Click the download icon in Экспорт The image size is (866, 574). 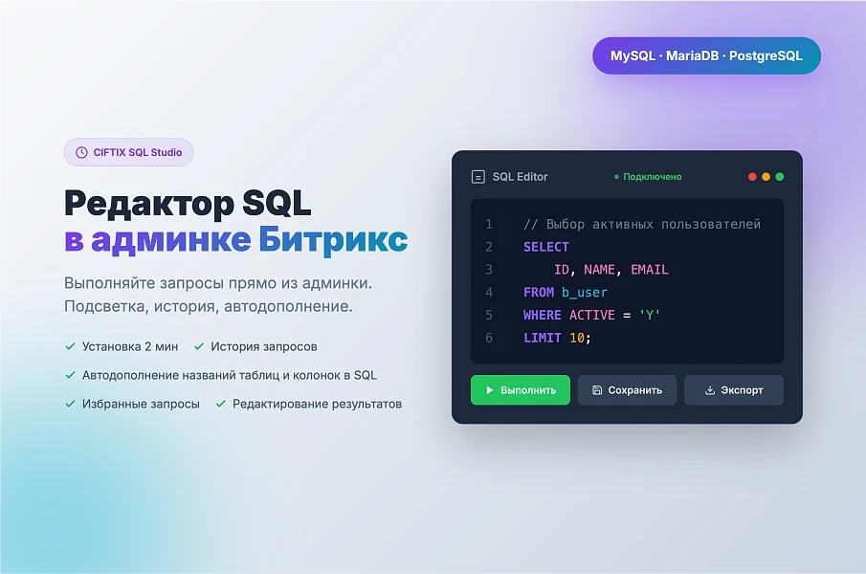[x=710, y=390]
